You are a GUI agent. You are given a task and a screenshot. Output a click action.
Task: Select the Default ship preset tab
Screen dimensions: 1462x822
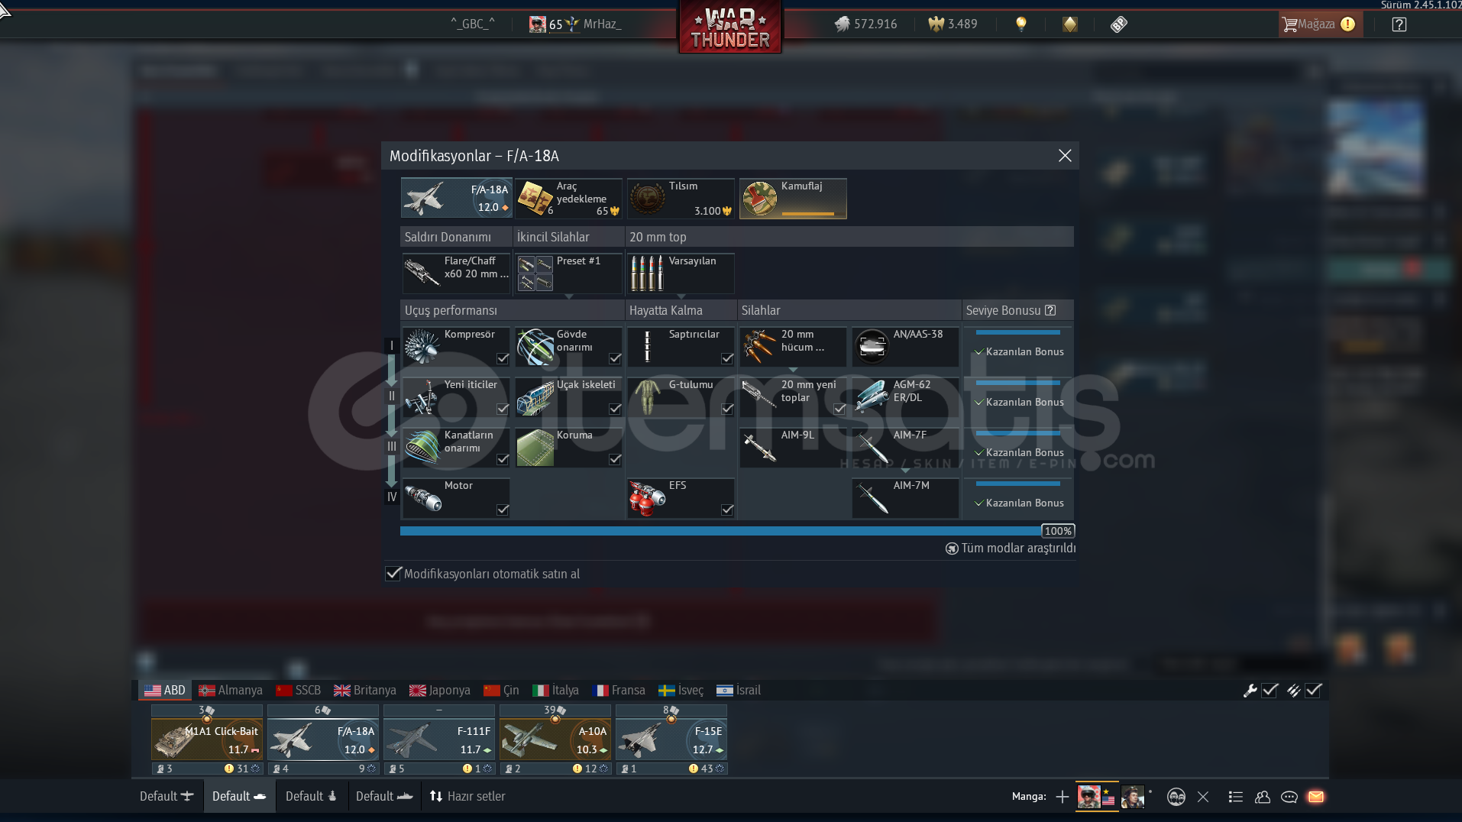click(384, 796)
